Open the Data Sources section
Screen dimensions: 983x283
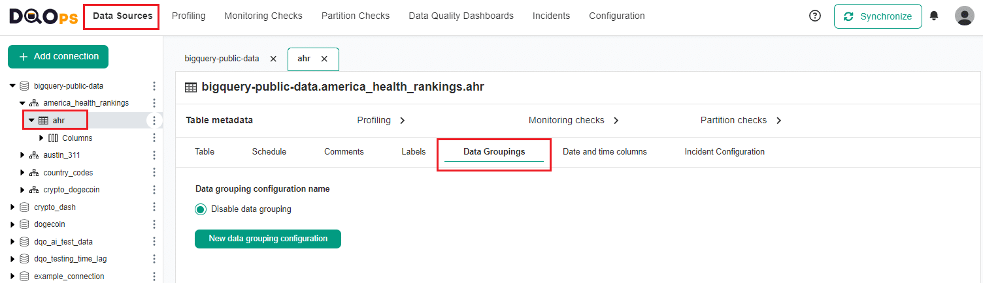tap(122, 16)
